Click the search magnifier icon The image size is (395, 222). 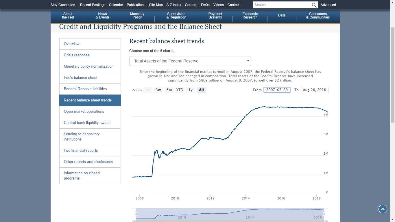(314, 5)
